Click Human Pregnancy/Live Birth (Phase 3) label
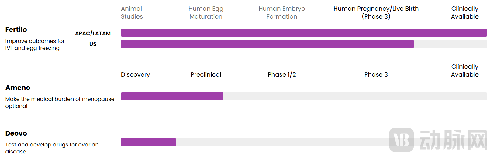Viewport: 490px width, 155px height. tap(376, 12)
